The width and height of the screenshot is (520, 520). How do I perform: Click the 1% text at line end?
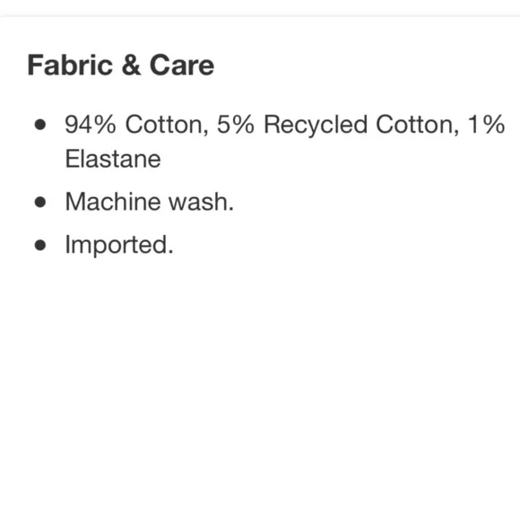[x=486, y=125]
